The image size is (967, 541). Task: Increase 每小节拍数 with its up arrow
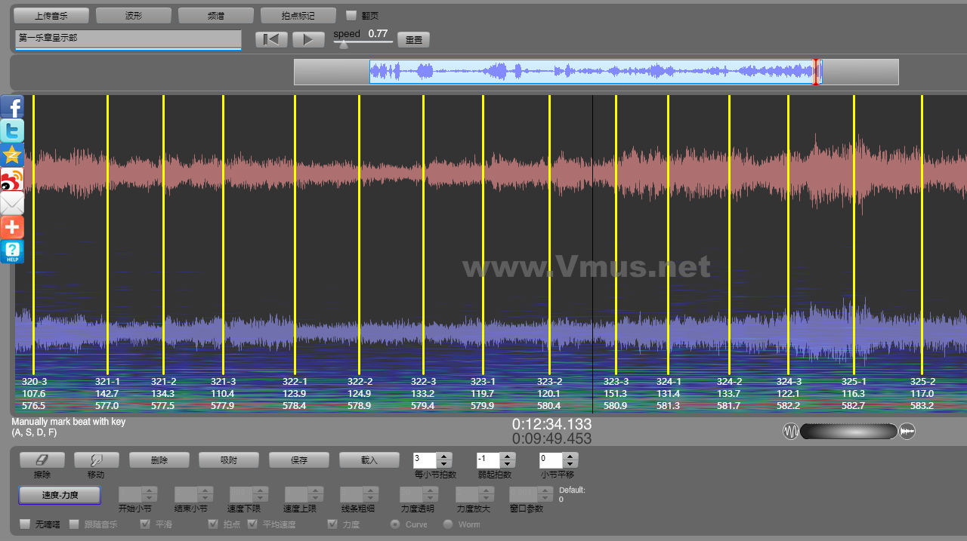[x=444, y=456]
